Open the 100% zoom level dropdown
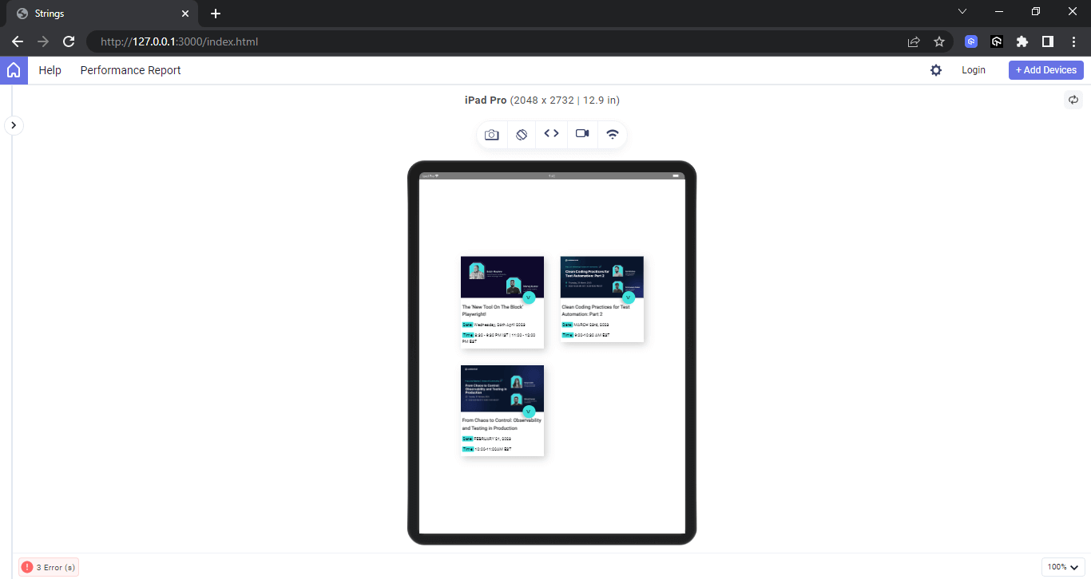The width and height of the screenshot is (1091, 579). [x=1062, y=566]
